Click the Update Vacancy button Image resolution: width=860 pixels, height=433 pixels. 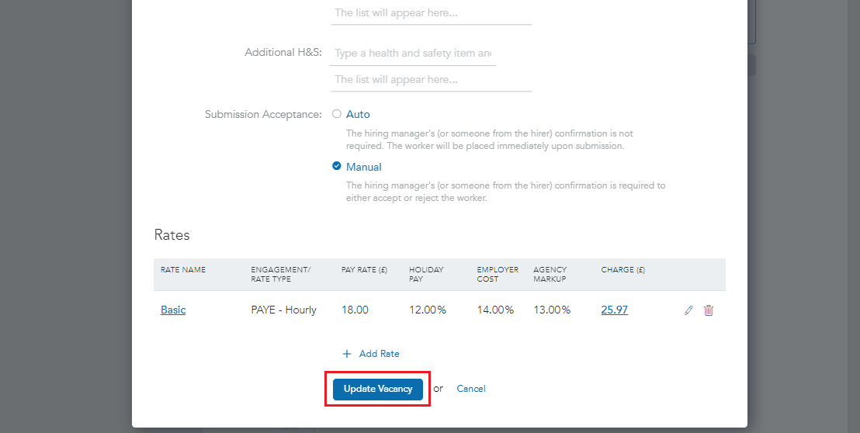click(x=378, y=389)
